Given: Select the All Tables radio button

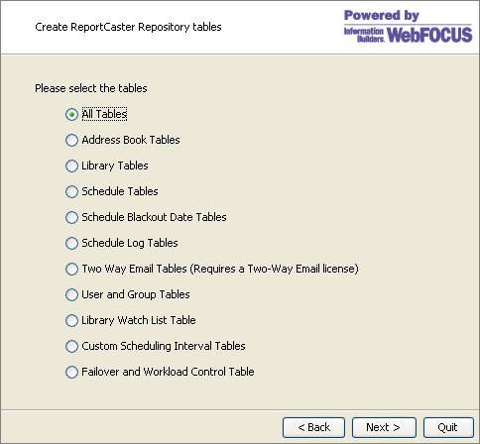Looking at the screenshot, I should coord(71,114).
